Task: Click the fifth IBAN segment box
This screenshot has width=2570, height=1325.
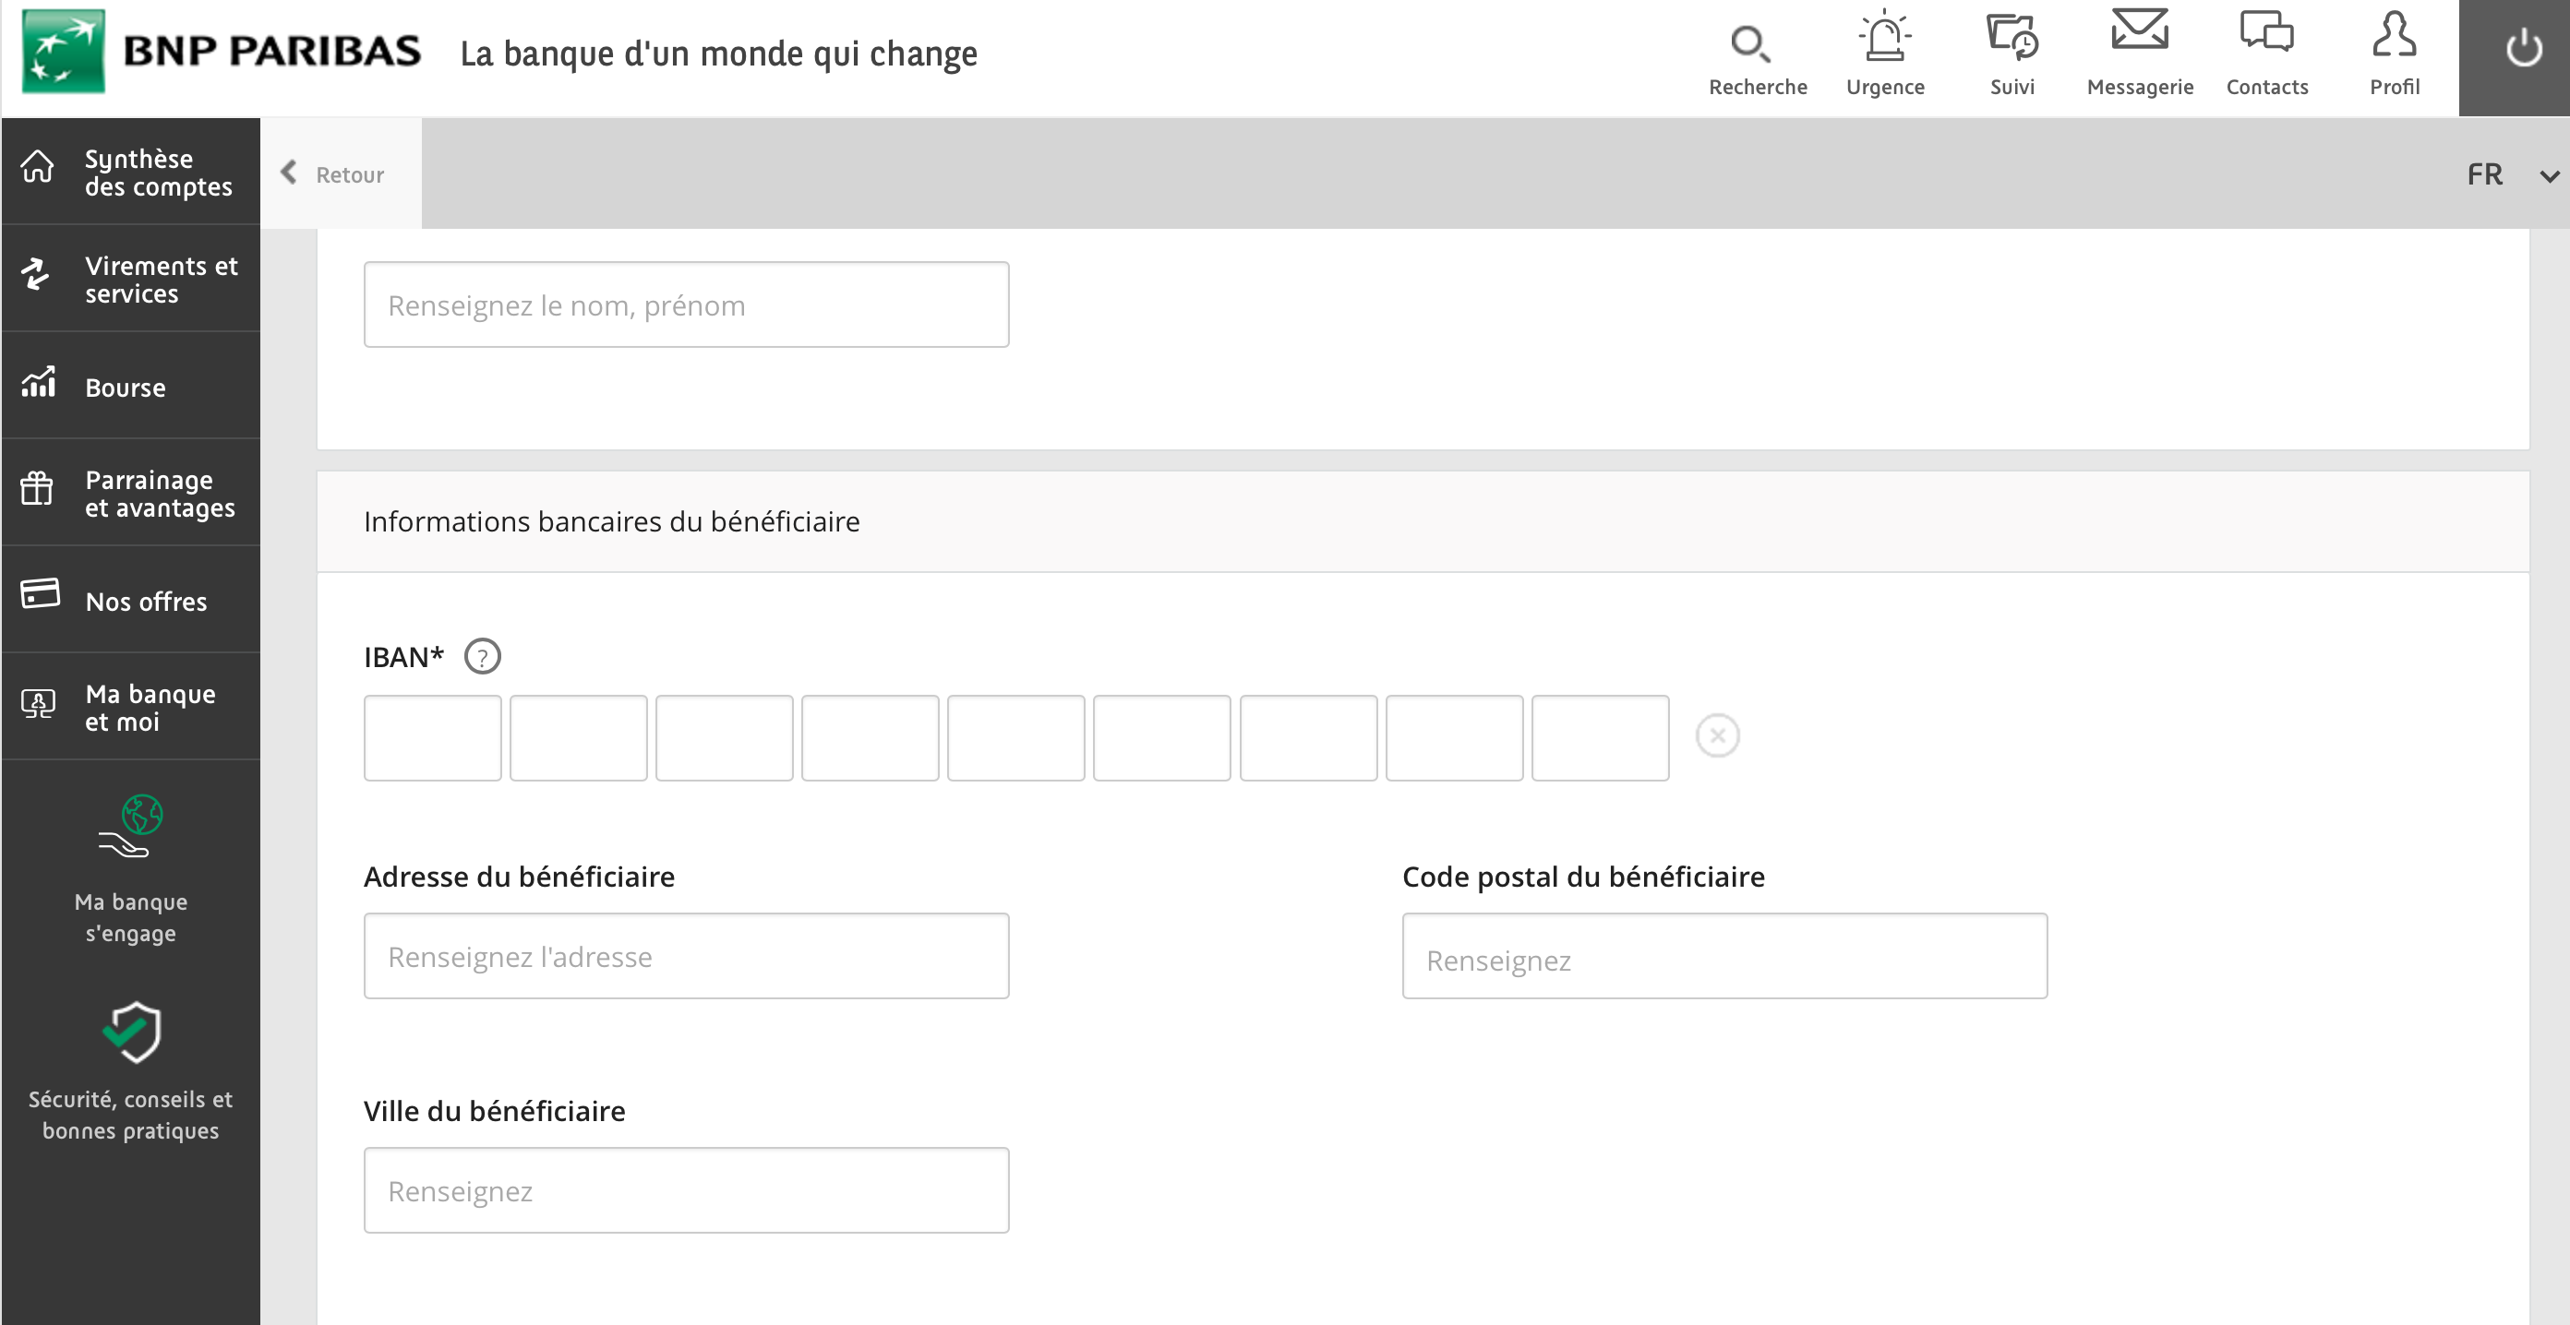Action: click(x=1015, y=739)
